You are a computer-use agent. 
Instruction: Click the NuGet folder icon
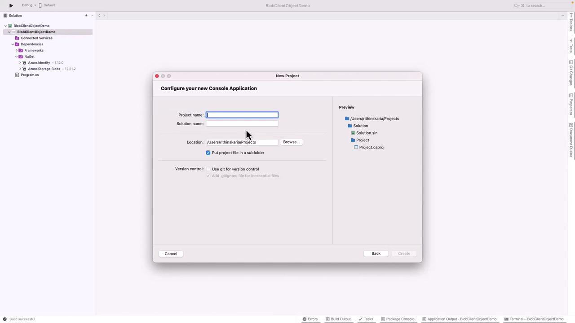pyautogui.click(x=21, y=57)
